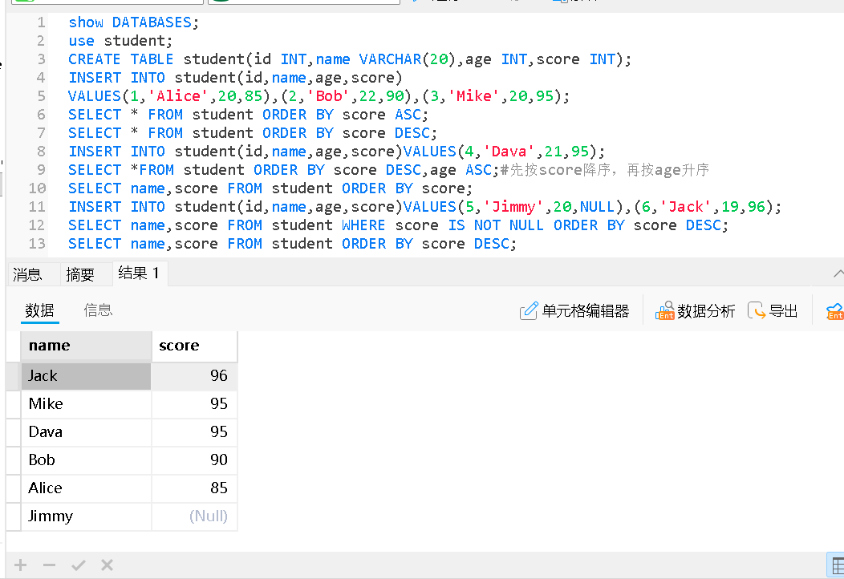Image resolution: width=844 pixels, height=579 pixels.
Task: Open the 消息 tab
Action: point(27,274)
